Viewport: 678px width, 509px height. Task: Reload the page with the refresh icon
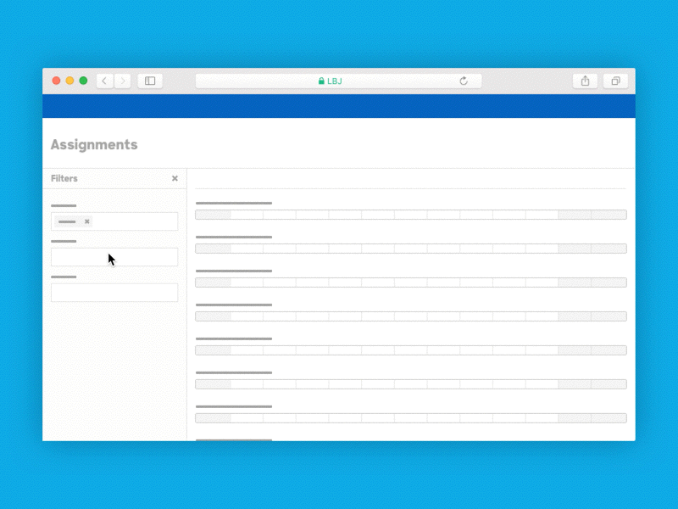coord(464,81)
